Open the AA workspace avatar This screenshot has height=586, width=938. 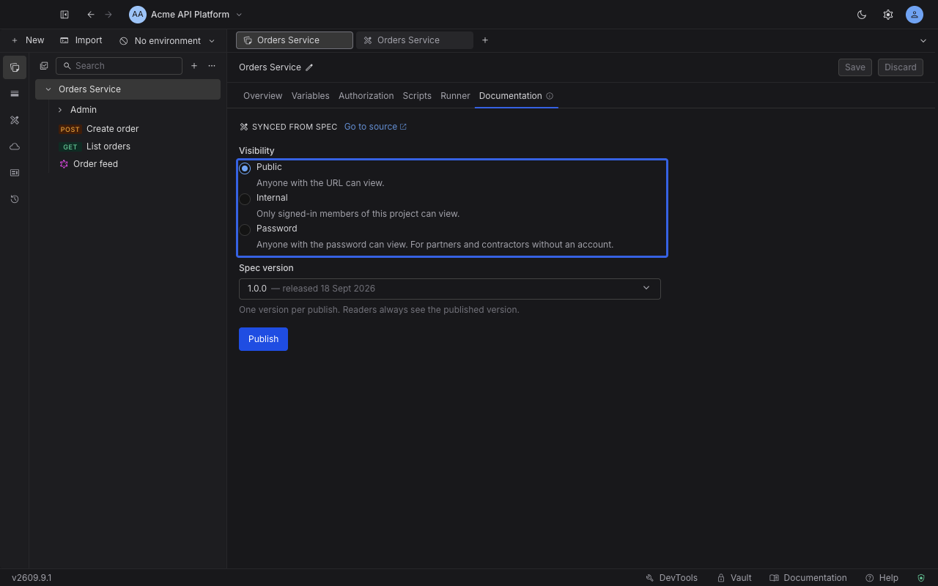[138, 15]
